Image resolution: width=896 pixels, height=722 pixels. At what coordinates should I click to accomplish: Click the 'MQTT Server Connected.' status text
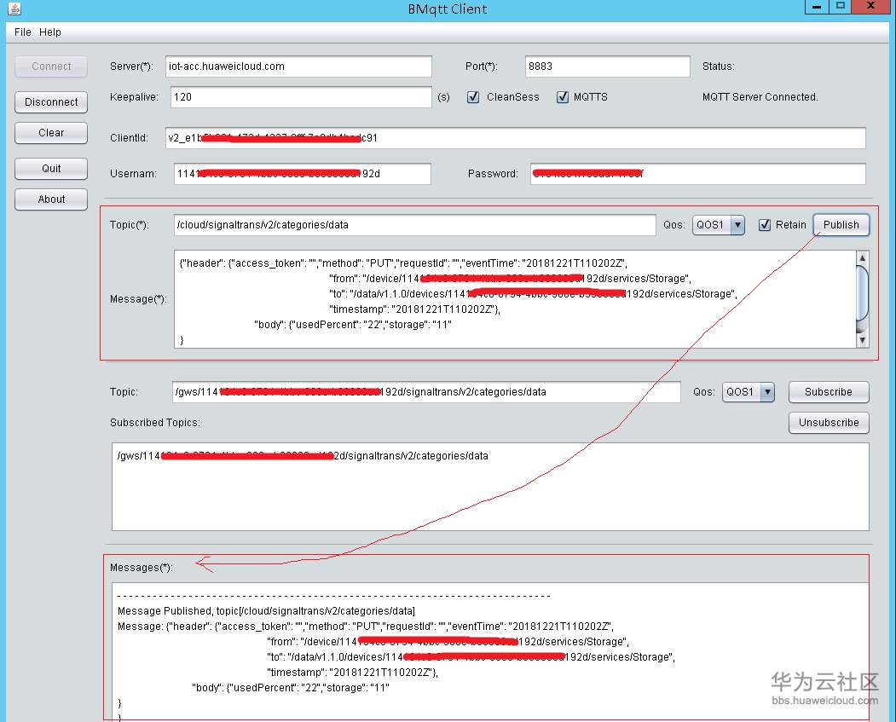pyautogui.click(x=760, y=97)
